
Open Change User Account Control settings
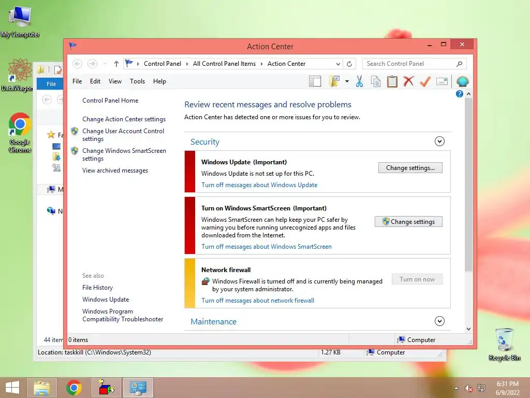pyautogui.click(x=123, y=135)
